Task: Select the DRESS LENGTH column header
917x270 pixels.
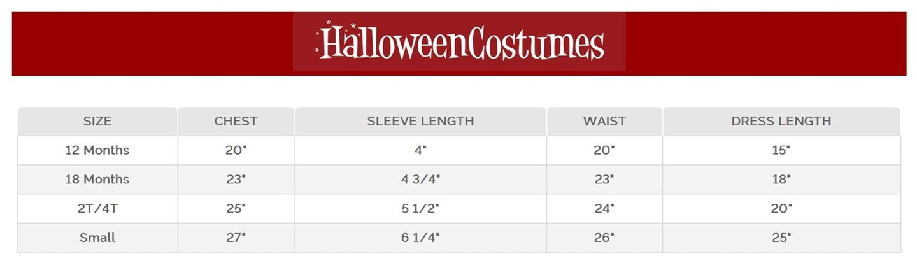Action: click(781, 121)
